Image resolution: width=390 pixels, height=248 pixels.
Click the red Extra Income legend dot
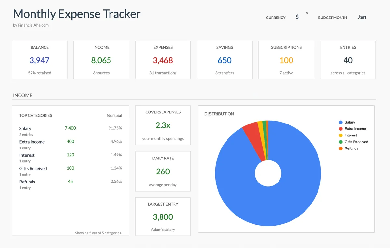pyautogui.click(x=341, y=129)
